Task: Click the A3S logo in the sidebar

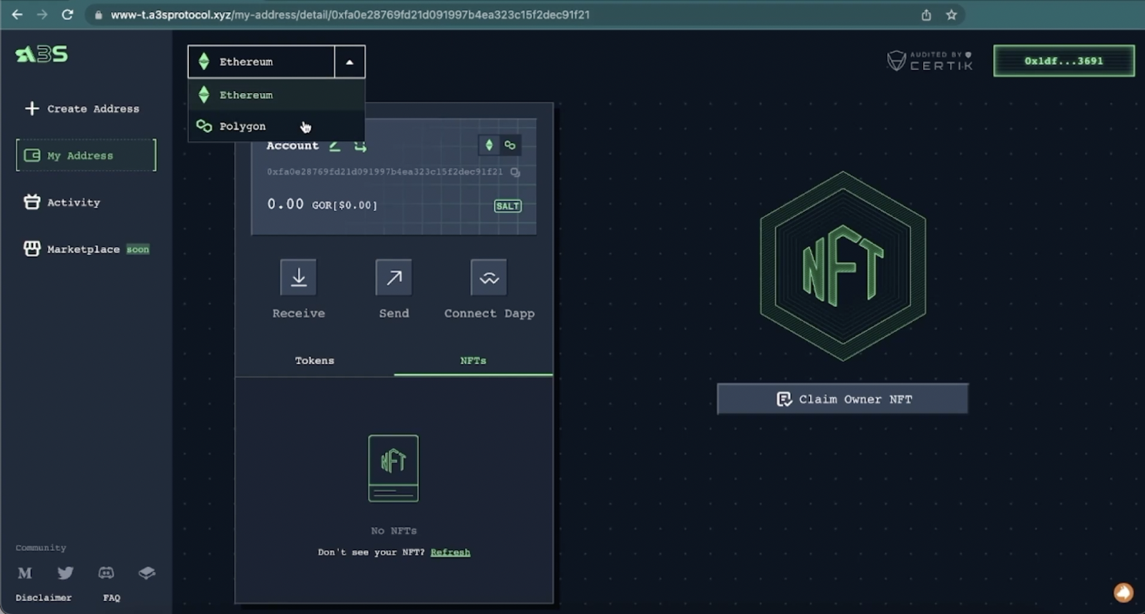Action: [x=42, y=54]
